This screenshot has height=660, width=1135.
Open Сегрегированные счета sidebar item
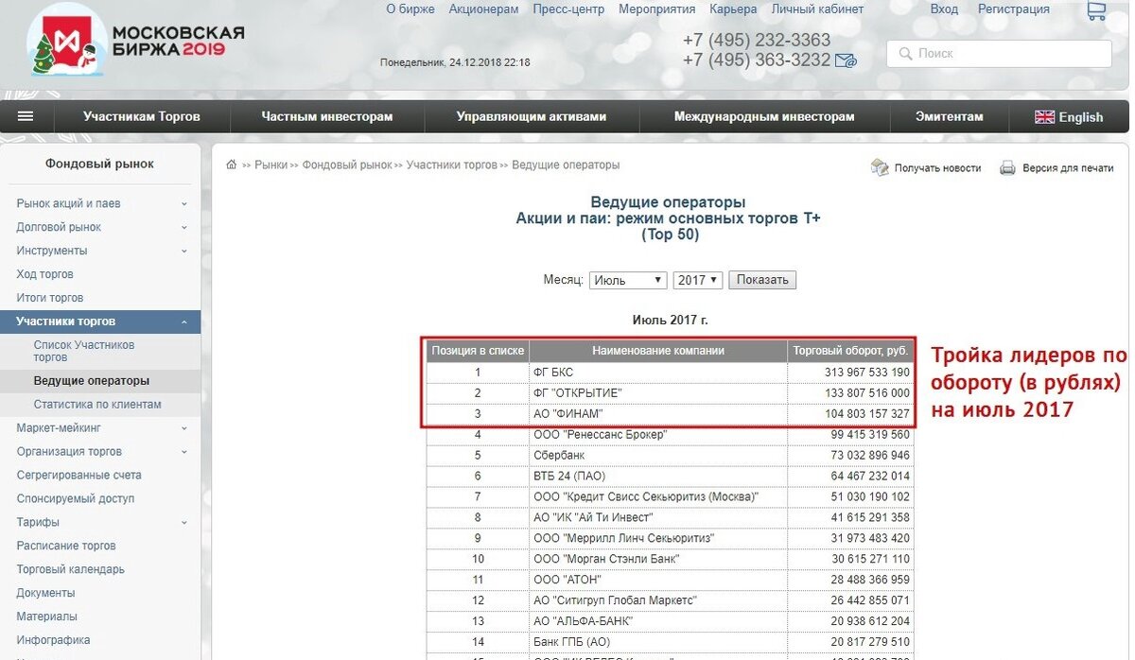[79, 476]
